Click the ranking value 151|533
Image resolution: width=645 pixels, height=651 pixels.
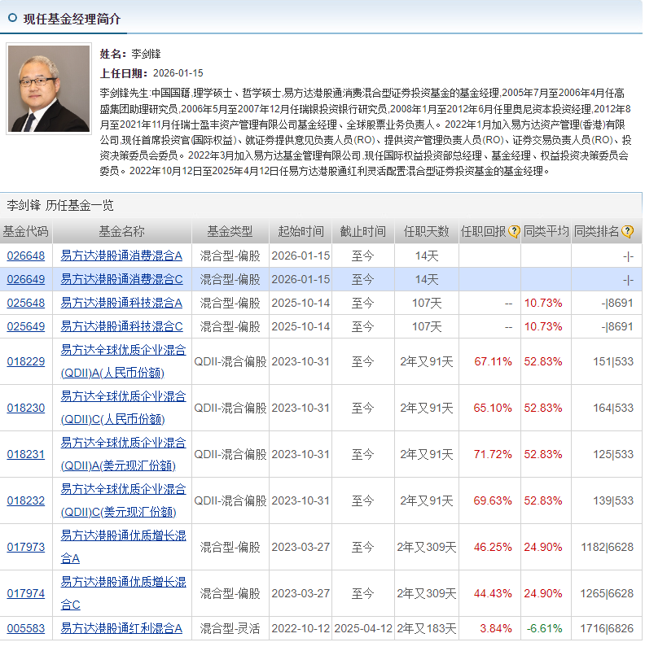point(613,361)
